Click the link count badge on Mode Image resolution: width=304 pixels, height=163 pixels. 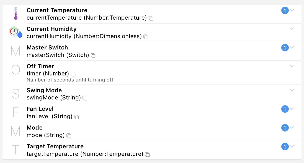coord(285,128)
